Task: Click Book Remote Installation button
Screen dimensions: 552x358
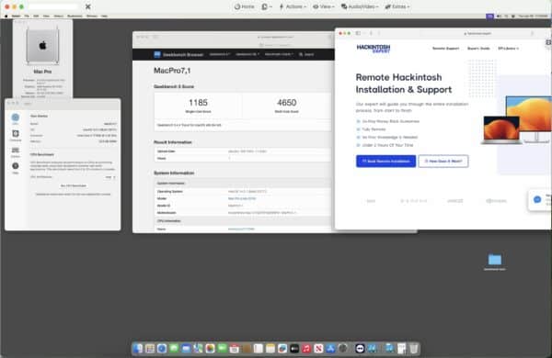Action: [385, 162]
